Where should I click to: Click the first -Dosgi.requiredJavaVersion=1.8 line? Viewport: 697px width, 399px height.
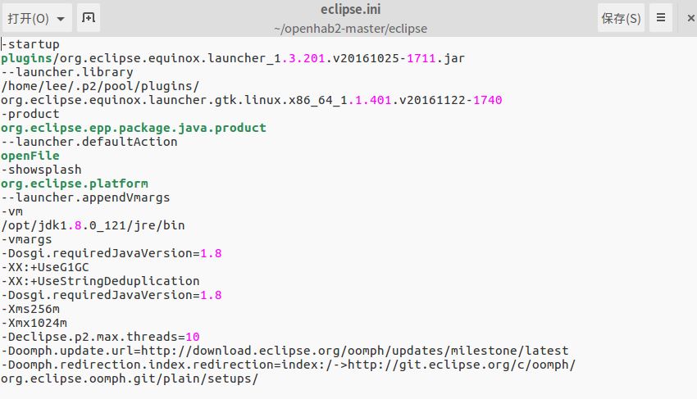click(112, 253)
